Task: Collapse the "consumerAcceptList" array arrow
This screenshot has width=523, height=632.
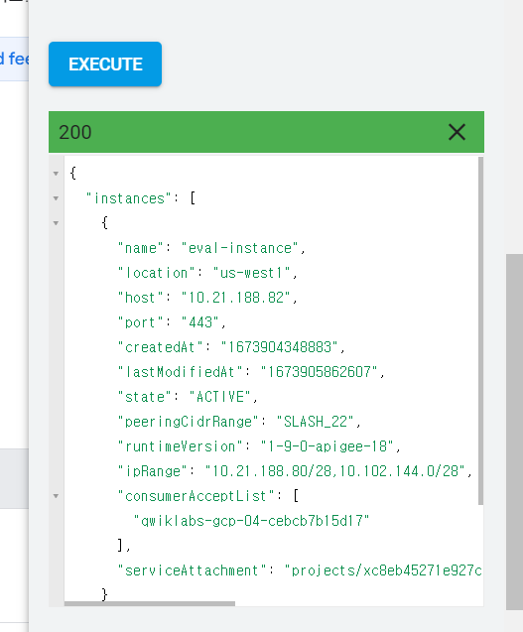Action: point(56,496)
